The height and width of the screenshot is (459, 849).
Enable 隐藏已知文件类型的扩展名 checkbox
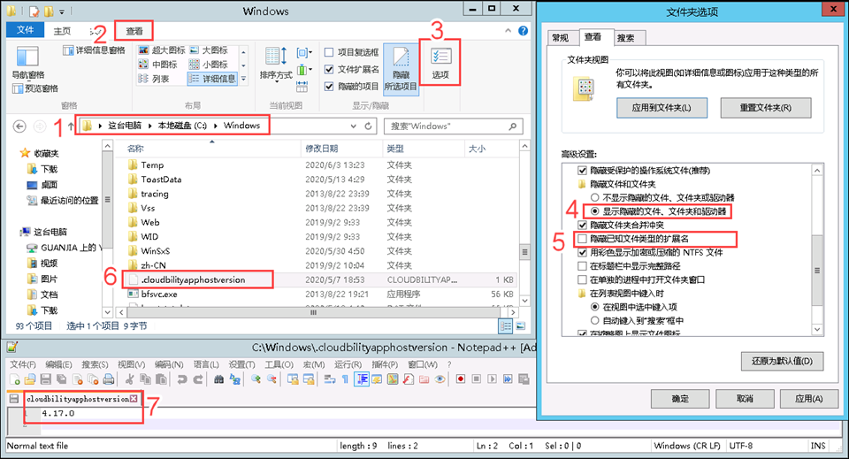(x=582, y=239)
